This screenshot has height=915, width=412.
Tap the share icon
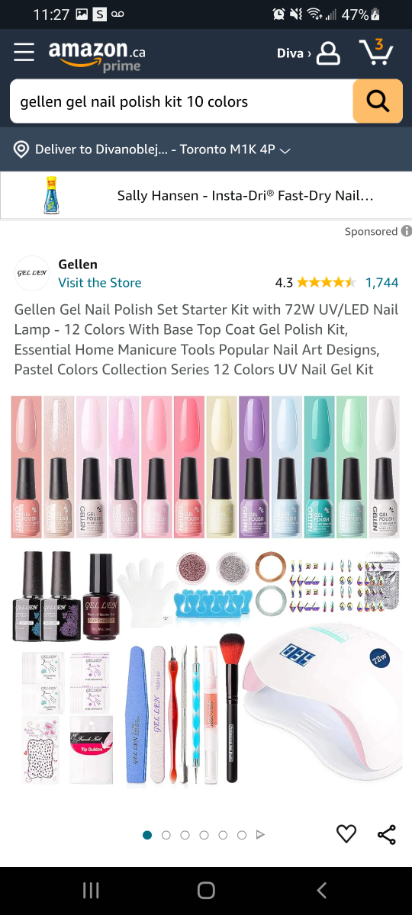click(x=387, y=834)
